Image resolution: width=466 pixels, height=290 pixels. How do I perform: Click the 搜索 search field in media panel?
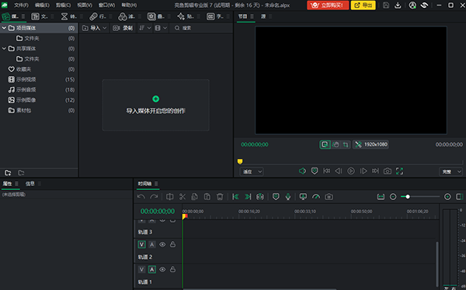click(x=202, y=28)
